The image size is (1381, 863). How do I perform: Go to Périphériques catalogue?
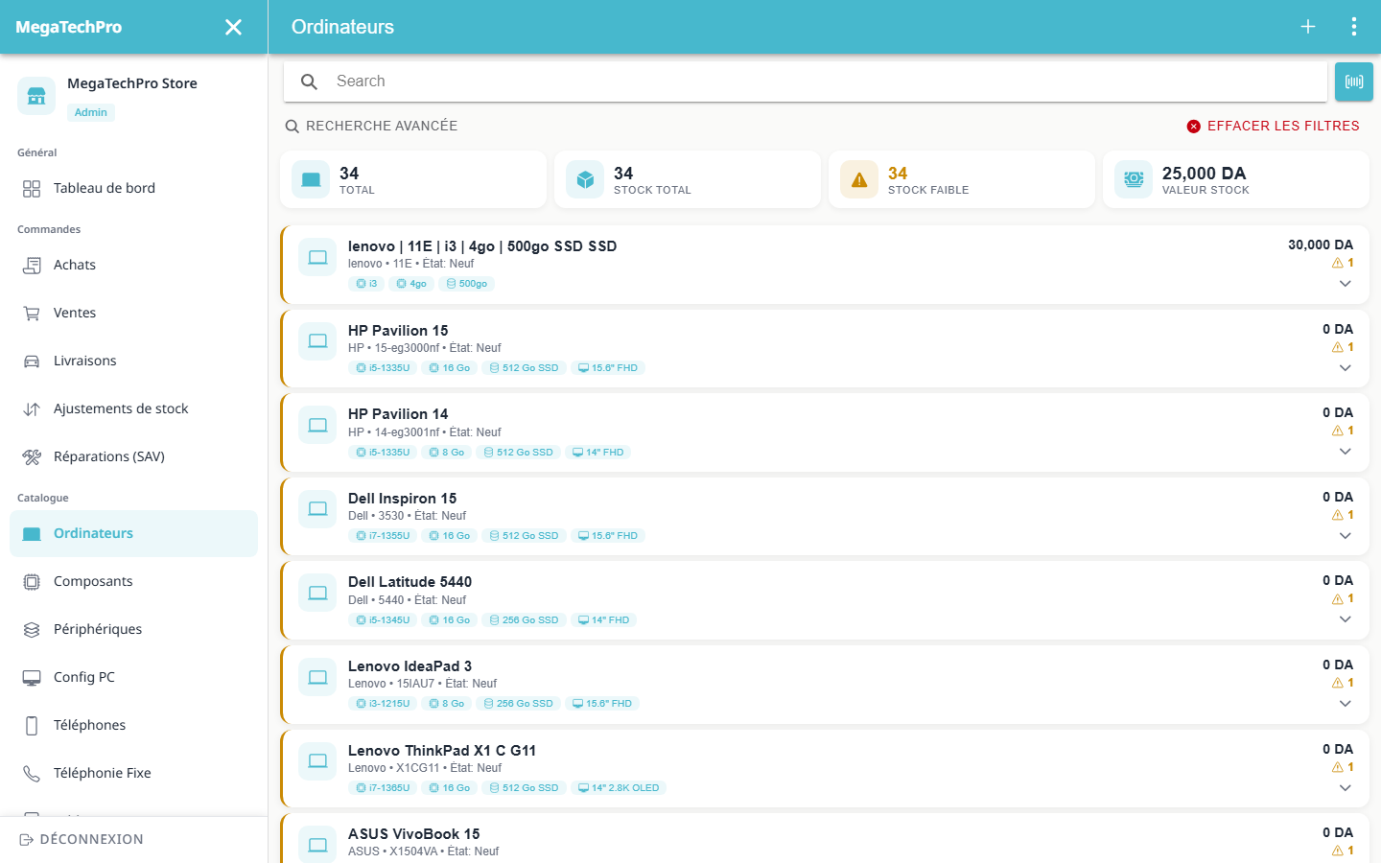[133, 630]
